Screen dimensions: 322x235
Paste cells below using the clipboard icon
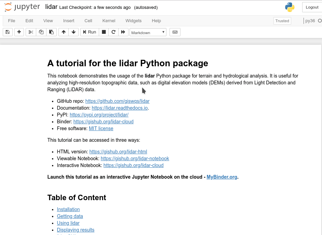click(51, 32)
